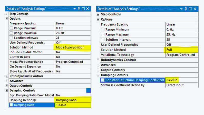Toggle left Solution Intervals parameter checkbox
The width and height of the screenshot is (204, 115).
[x=11, y=38]
